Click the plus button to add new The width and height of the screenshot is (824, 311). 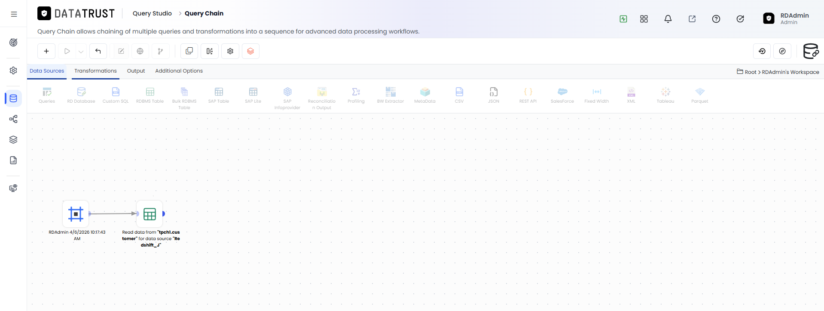46,51
